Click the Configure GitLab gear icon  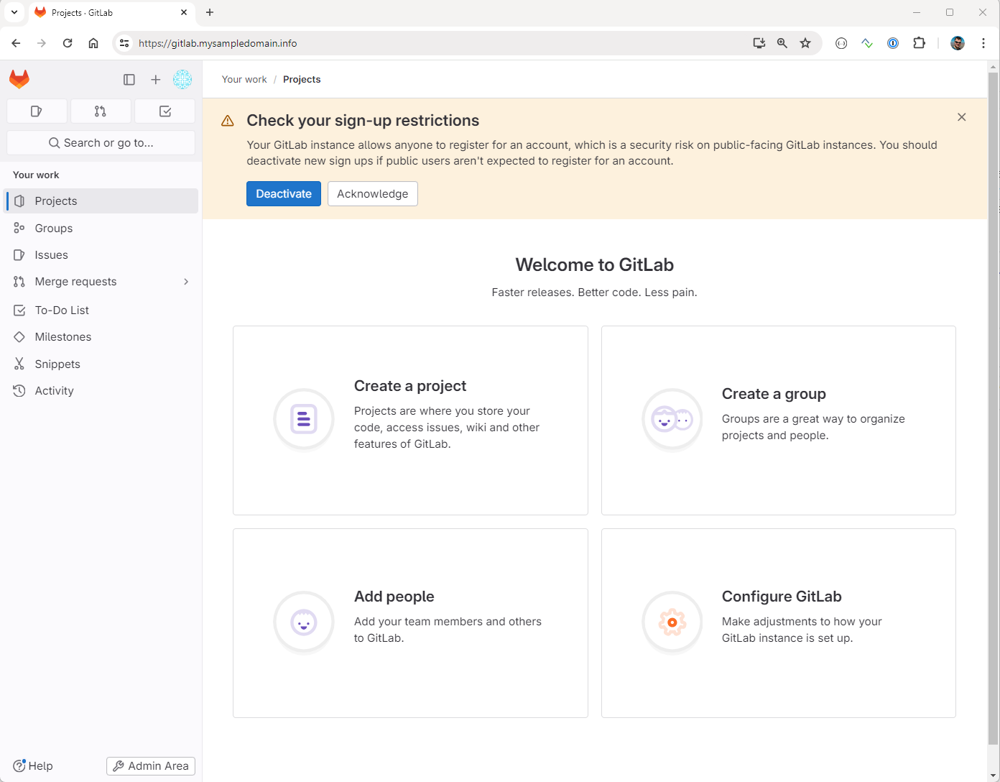672,622
